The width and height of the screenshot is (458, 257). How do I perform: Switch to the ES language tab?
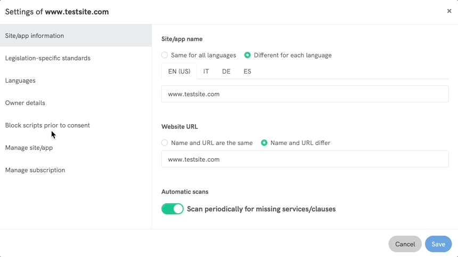[x=247, y=71]
